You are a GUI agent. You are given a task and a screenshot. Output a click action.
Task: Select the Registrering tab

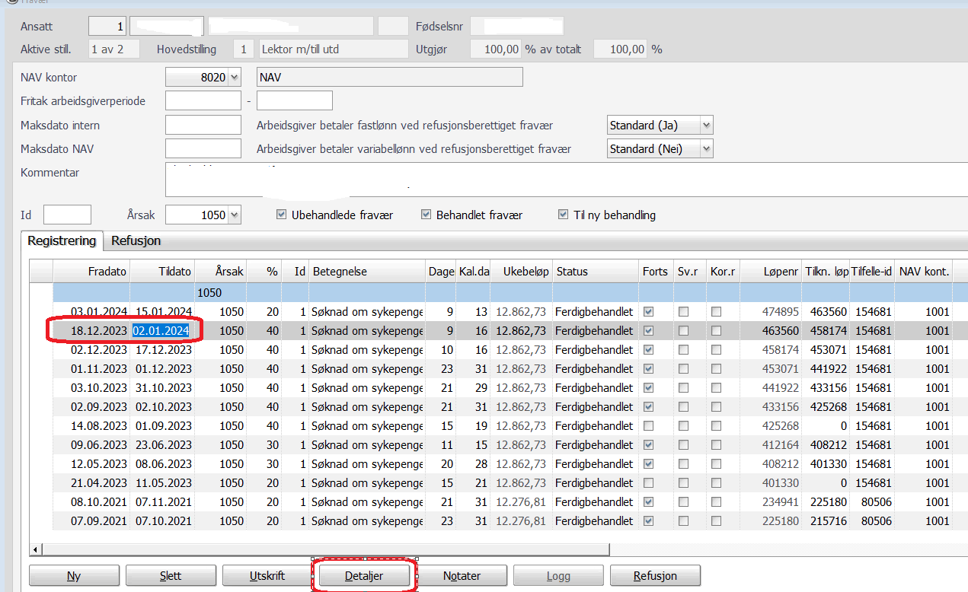tap(62, 241)
